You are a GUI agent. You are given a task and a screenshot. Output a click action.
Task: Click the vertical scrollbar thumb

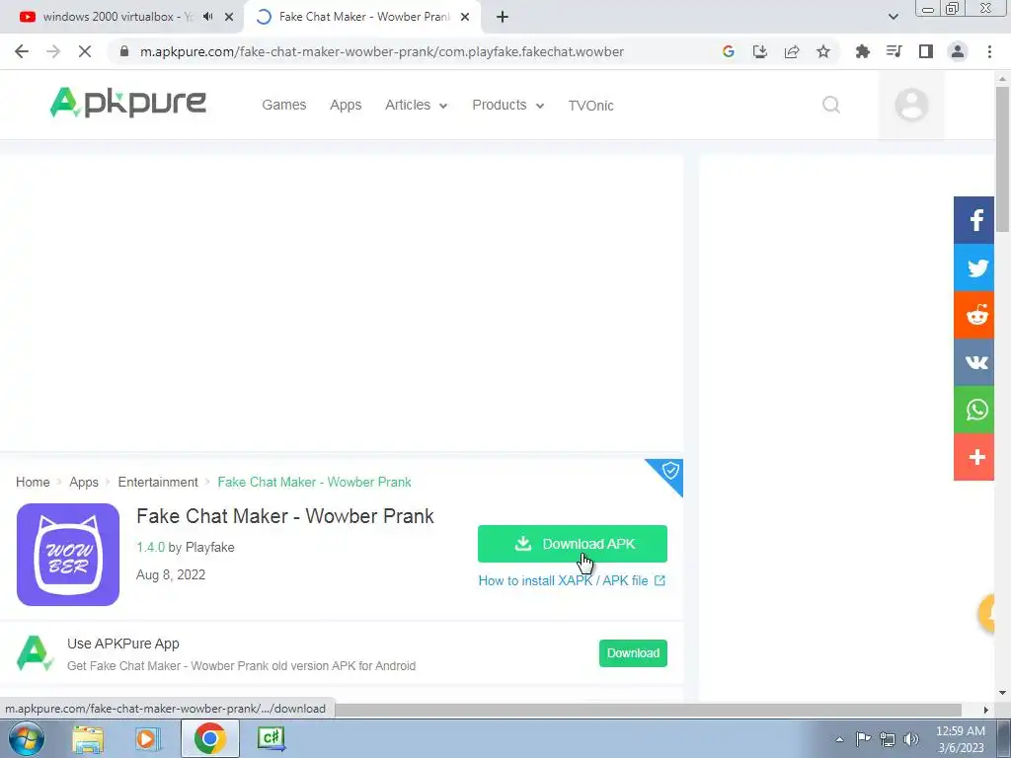click(x=1003, y=159)
